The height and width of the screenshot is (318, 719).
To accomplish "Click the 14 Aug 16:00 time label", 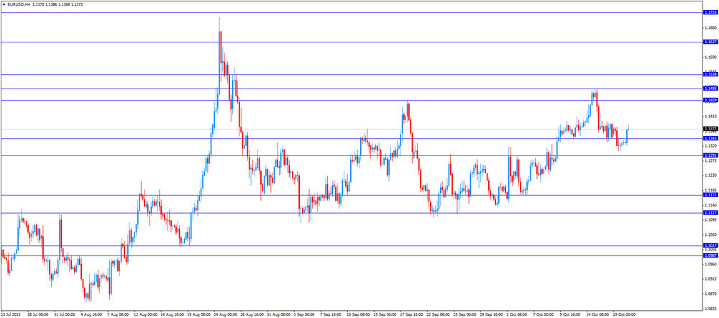I will click(173, 315).
